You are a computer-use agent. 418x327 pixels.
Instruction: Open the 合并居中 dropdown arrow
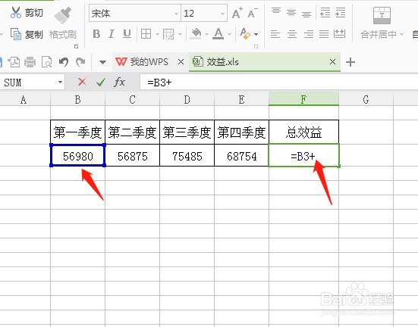(x=401, y=34)
